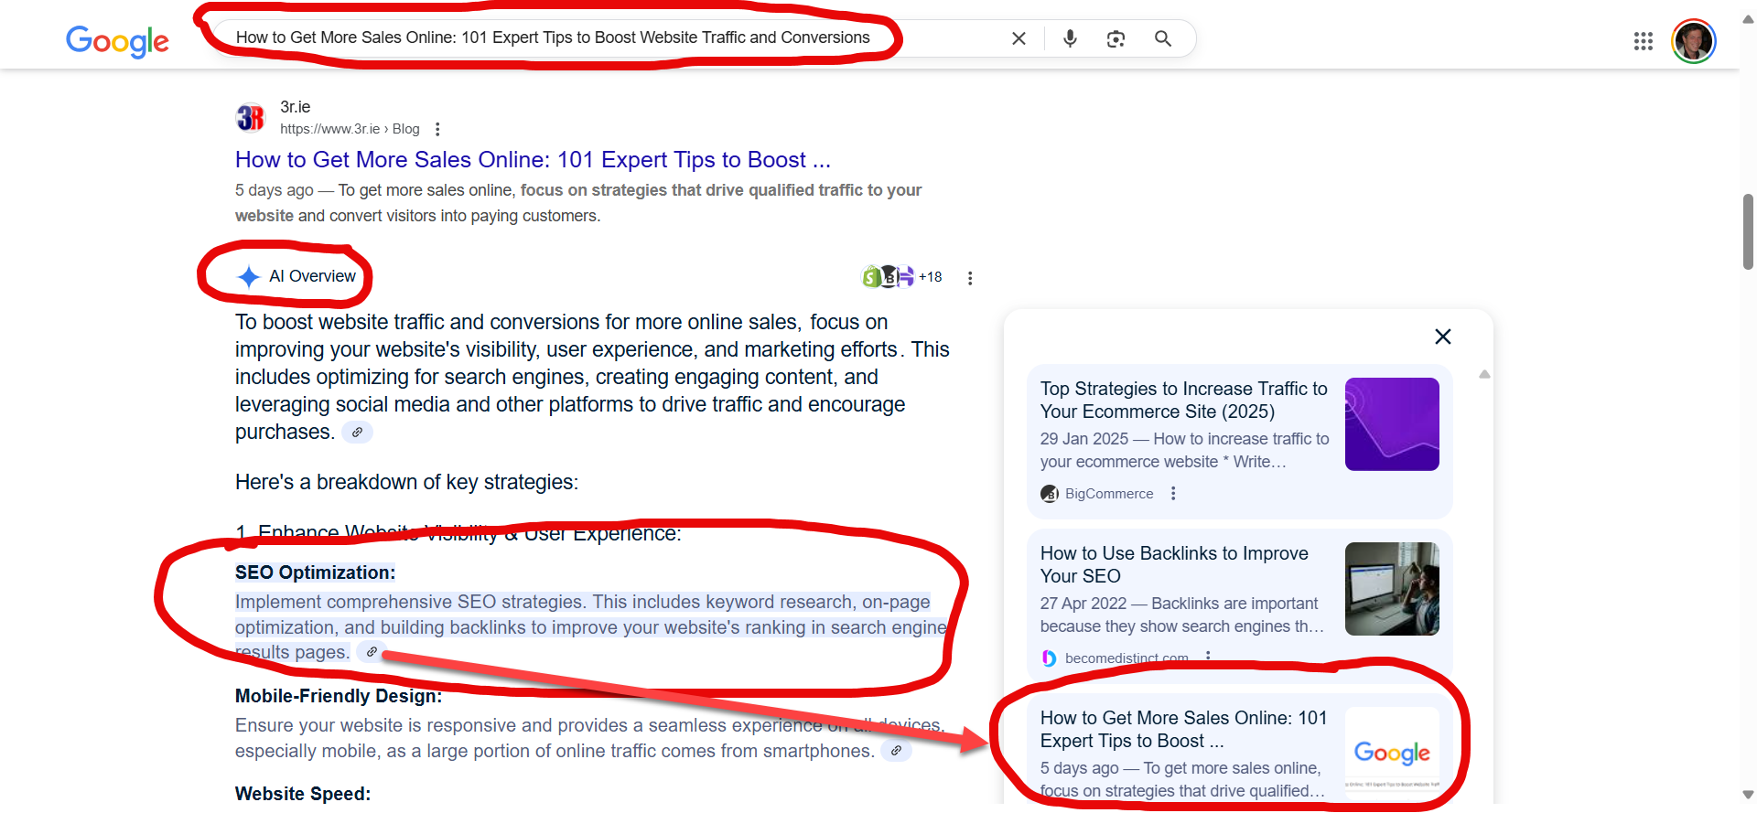Click the sources panel scroll-up arrow

(1484, 374)
